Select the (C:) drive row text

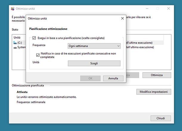20,43
